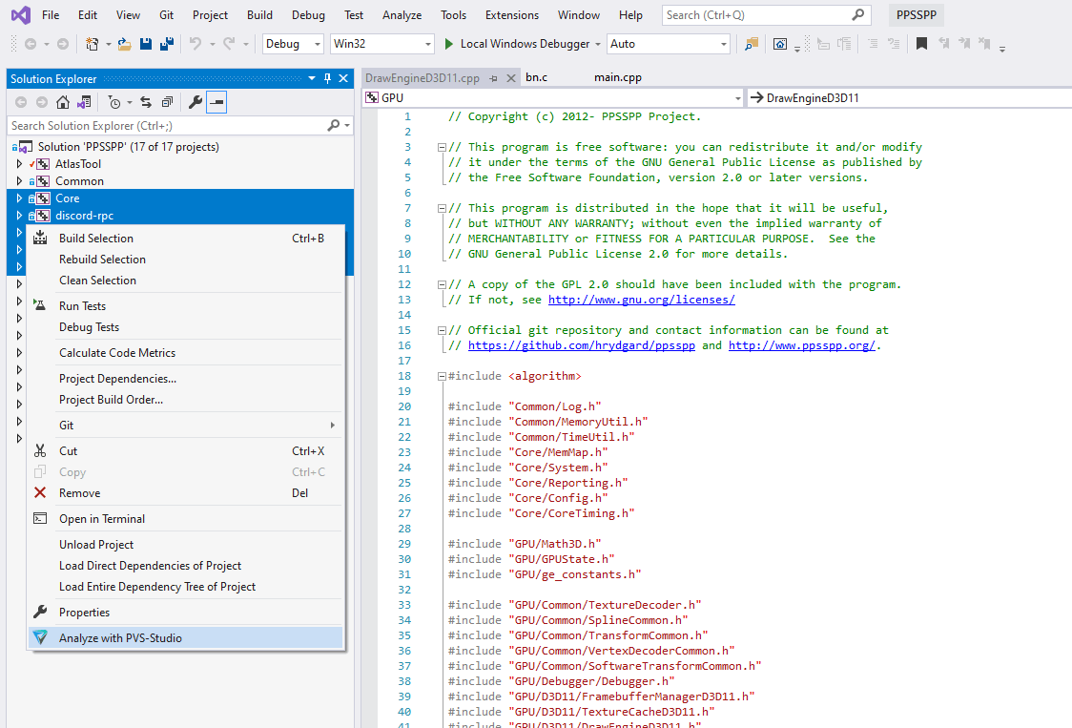This screenshot has width=1072, height=728.
Task: Collapse the include block at line 18
Action: pos(442,376)
